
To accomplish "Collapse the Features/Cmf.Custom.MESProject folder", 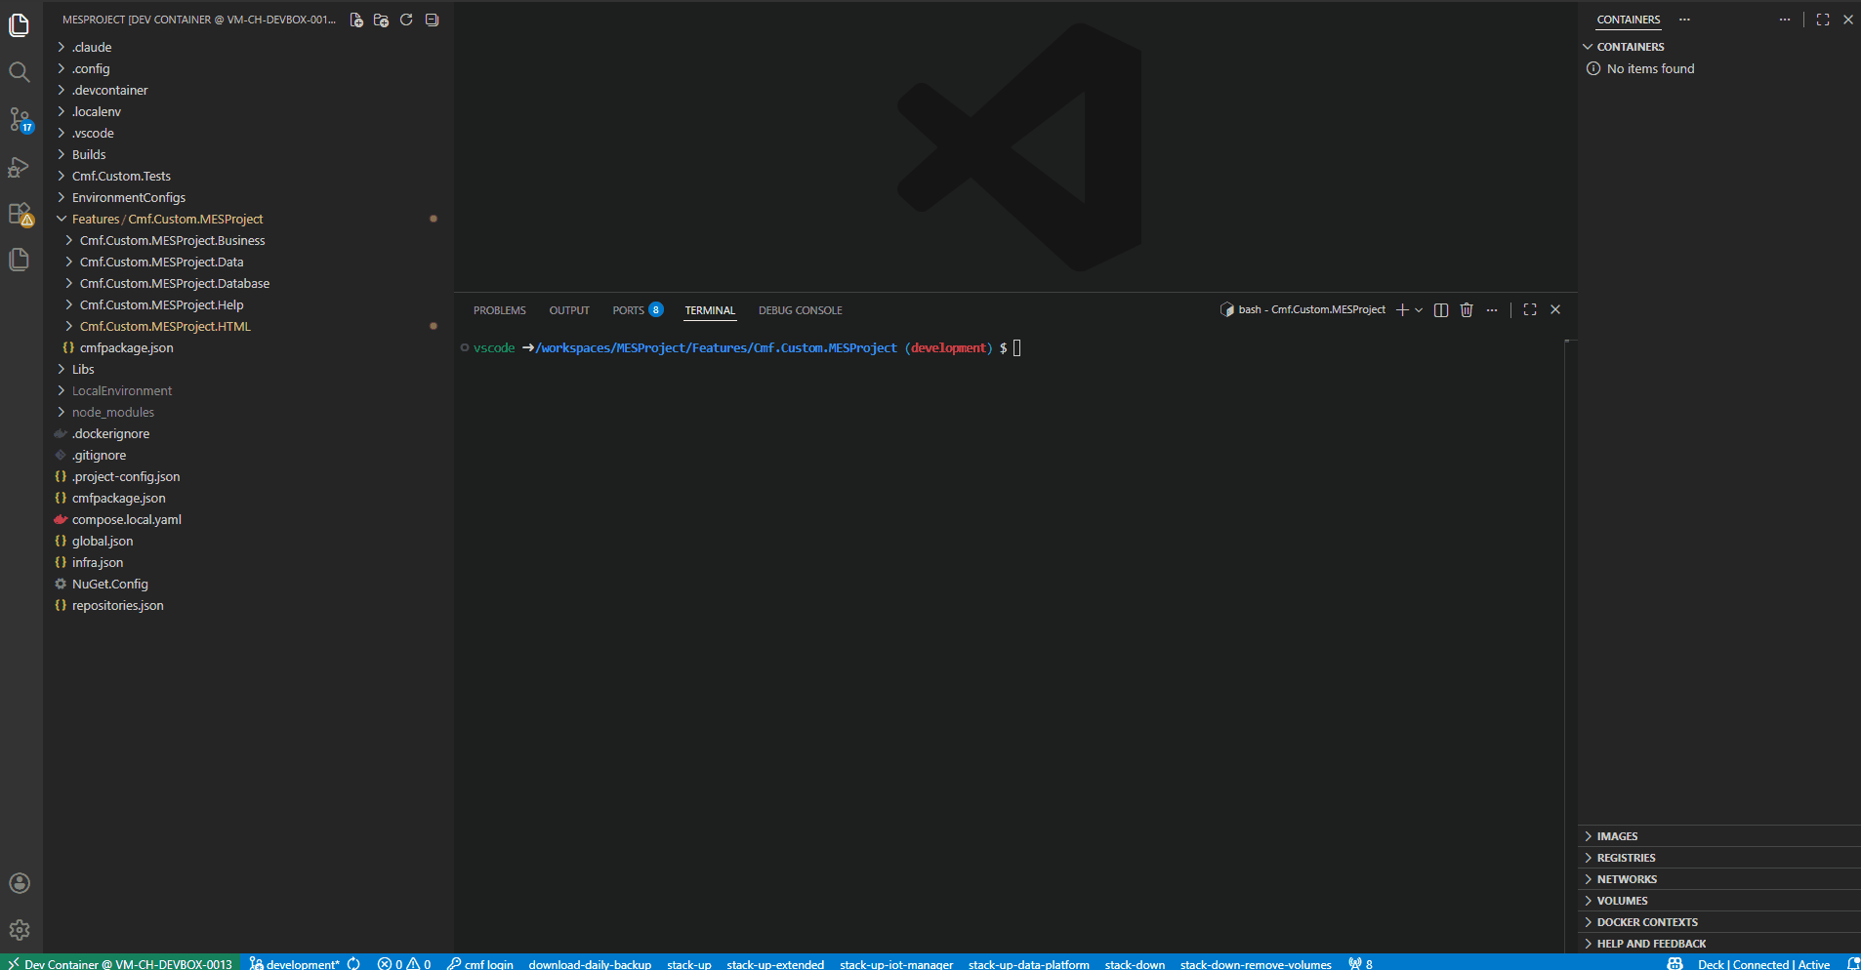I will pos(62,220).
